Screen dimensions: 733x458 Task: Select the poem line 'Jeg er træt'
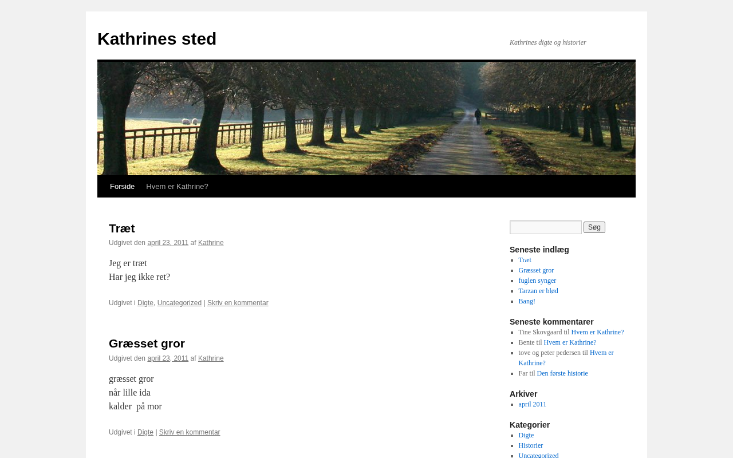coord(128,263)
